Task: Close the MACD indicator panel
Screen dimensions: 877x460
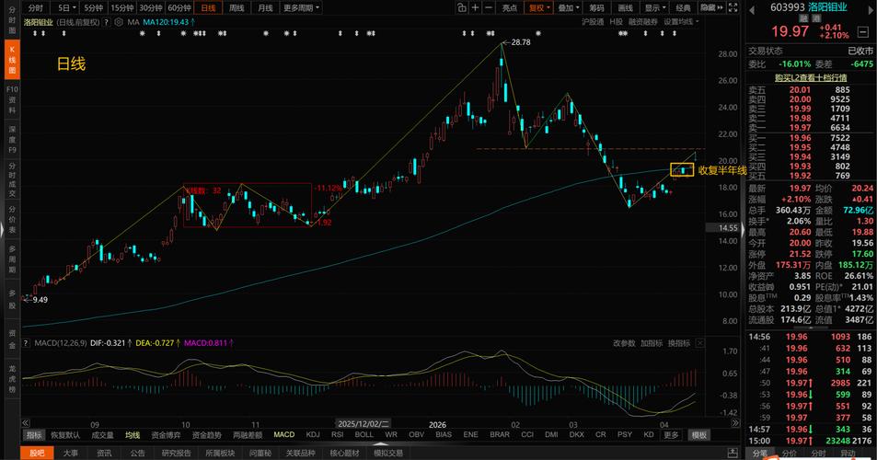Action: [699, 342]
